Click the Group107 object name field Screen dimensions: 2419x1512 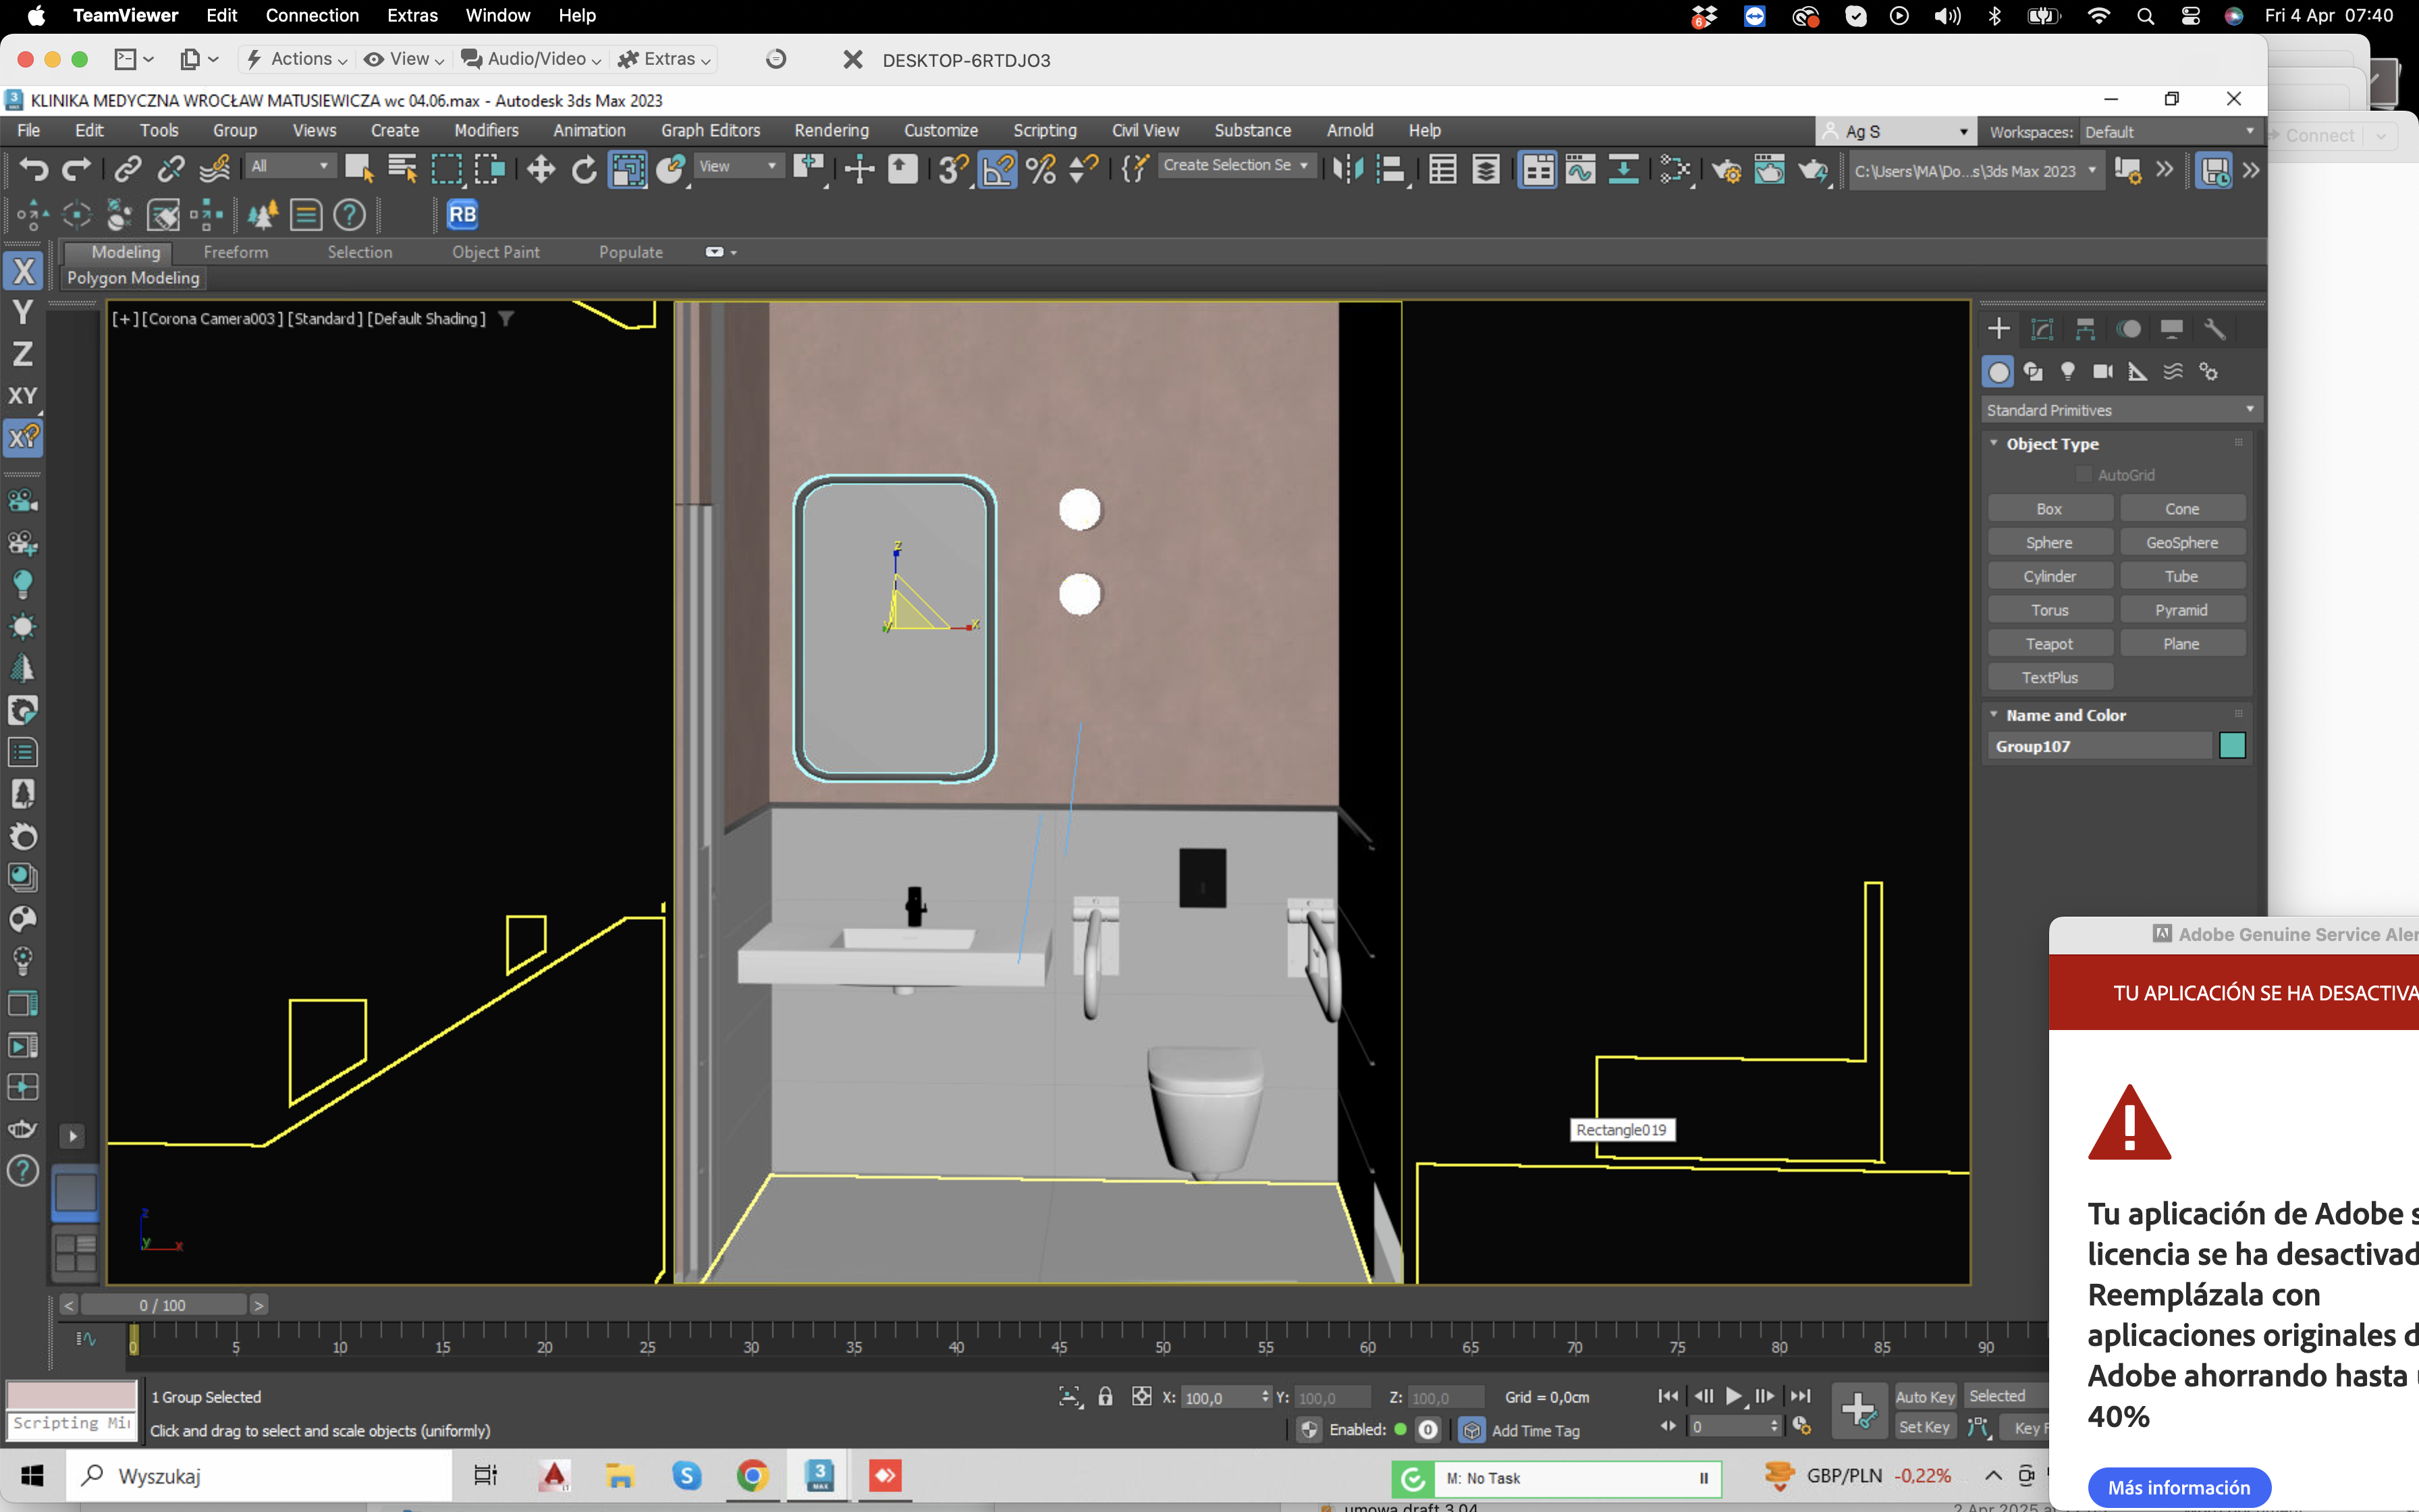2099,746
